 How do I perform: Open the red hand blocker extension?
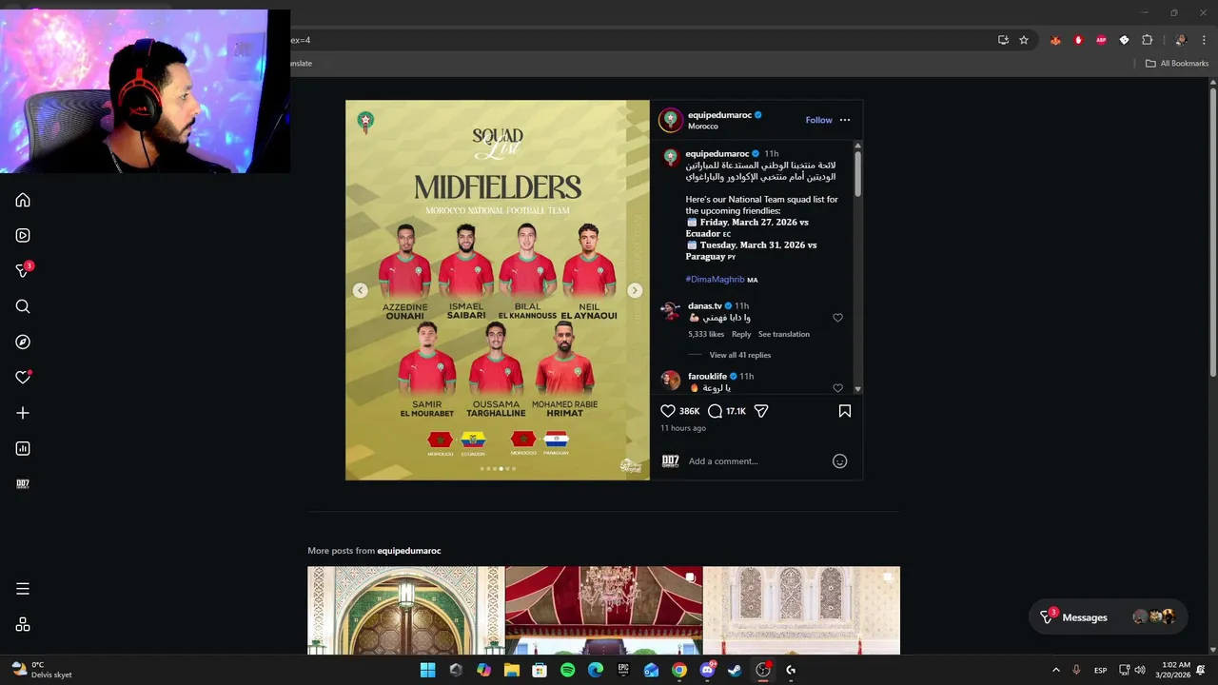pyautogui.click(x=1078, y=40)
